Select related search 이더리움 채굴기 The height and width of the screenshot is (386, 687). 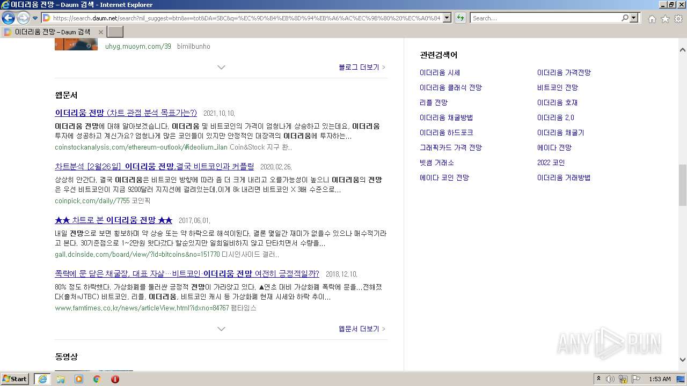(x=560, y=132)
